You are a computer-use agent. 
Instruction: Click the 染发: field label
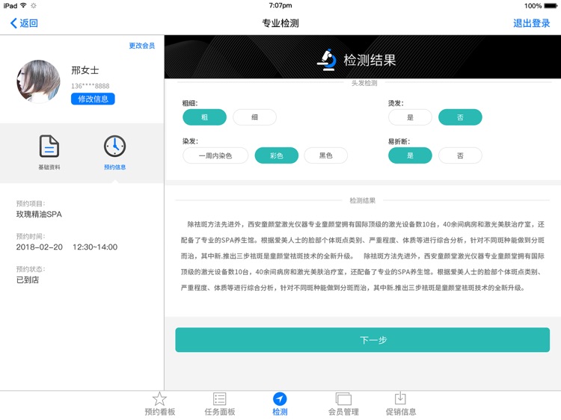(190, 141)
